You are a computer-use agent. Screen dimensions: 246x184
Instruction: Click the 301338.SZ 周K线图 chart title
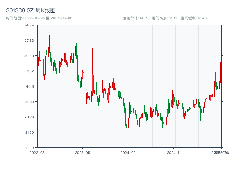[31, 11]
